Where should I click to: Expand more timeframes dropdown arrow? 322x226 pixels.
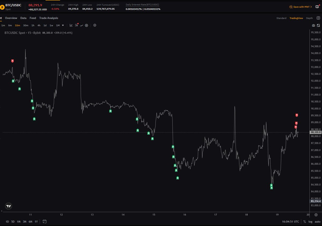click(x=63, y=25)
